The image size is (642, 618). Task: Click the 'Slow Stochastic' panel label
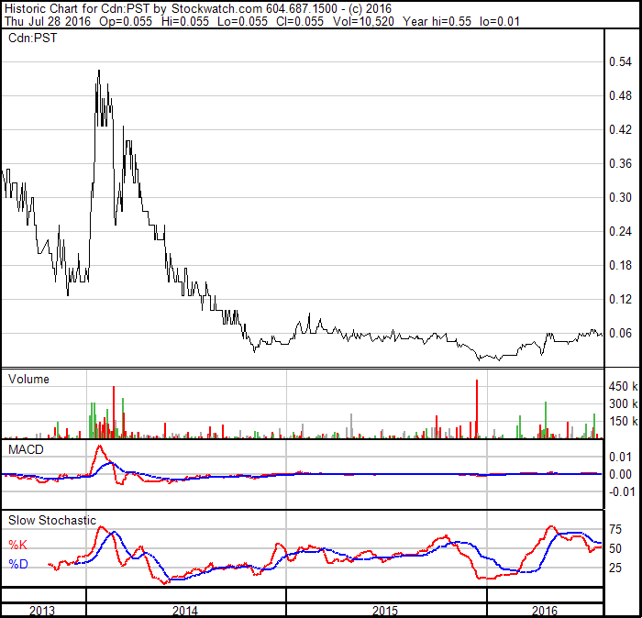coord(52,521)
